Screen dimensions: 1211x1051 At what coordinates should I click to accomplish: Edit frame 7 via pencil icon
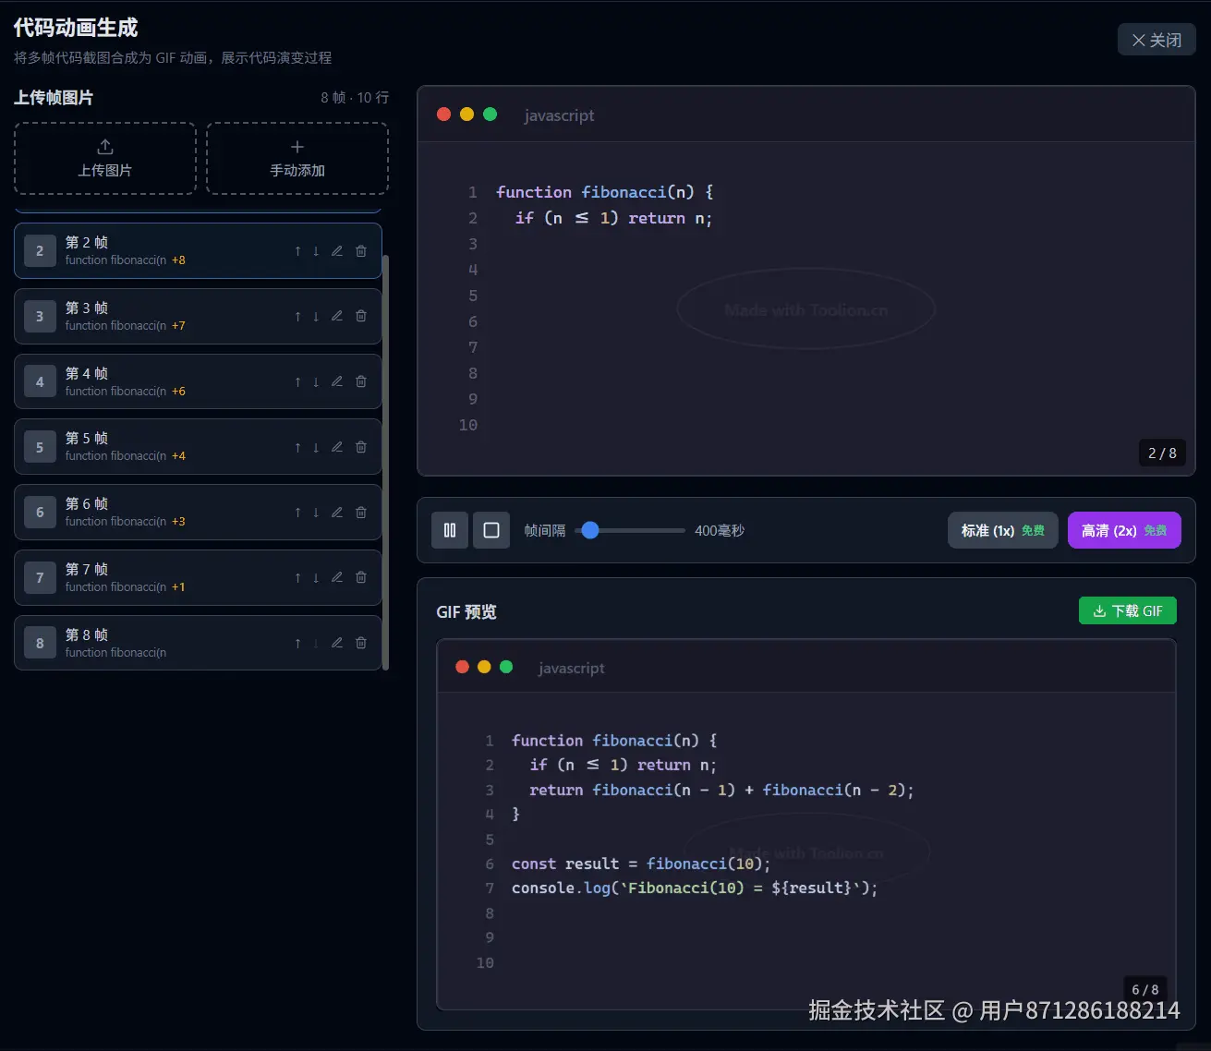tap(337, 578)
